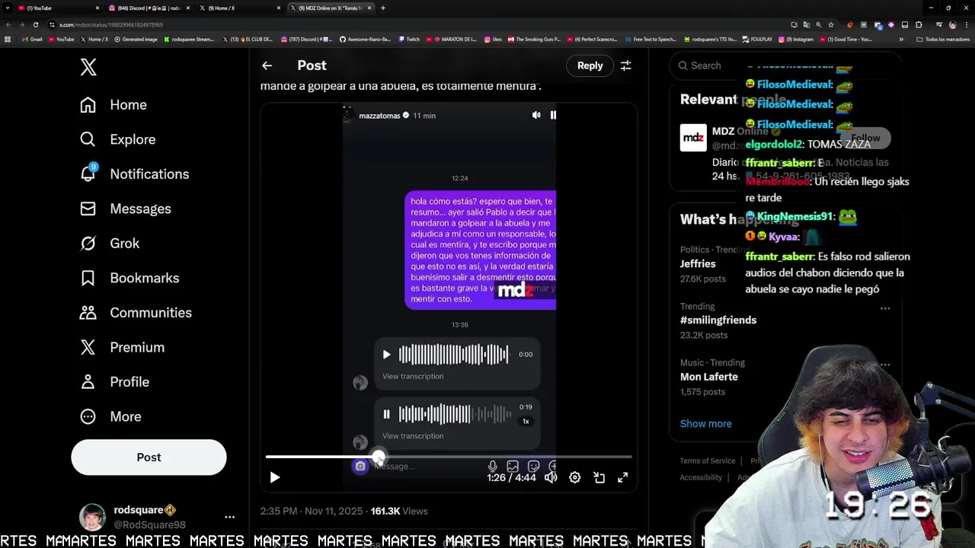Screen dimensions: 975x548
Task: Play the video with the play icon
Action: click(x=275, y=477)
